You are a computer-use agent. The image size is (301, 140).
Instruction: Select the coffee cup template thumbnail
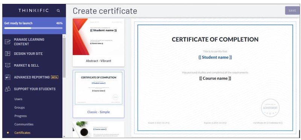point(99,129)
